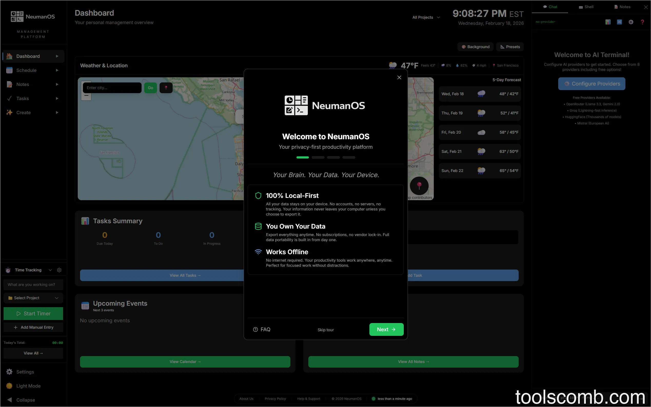This screenshot has height=407, width=651.
Task: Click the weather icon for Fri, Feb 20
Action: click(x=481, y=132)
